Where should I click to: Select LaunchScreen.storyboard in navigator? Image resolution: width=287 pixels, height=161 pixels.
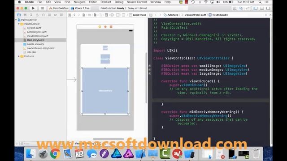[40, 48]
